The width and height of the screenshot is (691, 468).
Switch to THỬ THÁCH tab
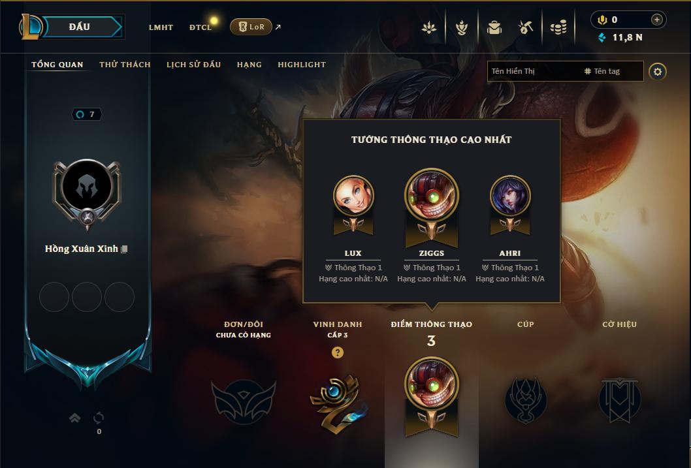click(125, 65)
